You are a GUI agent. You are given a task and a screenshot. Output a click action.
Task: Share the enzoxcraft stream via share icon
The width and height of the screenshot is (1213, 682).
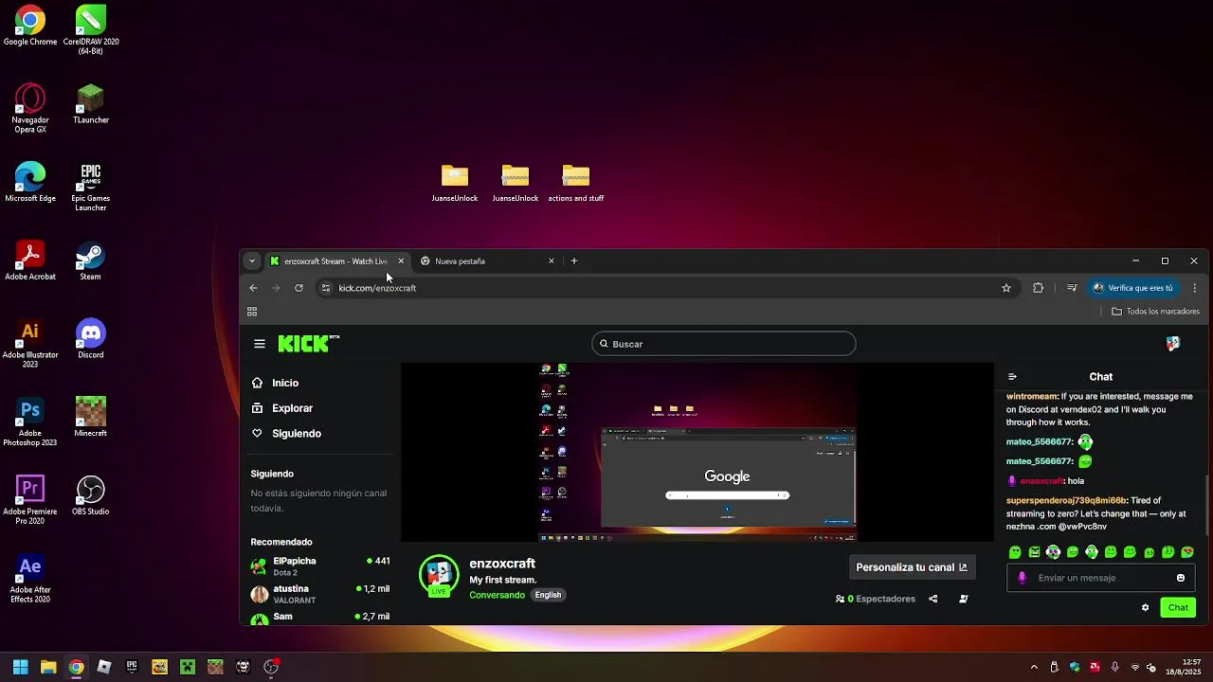click(933, 599)
